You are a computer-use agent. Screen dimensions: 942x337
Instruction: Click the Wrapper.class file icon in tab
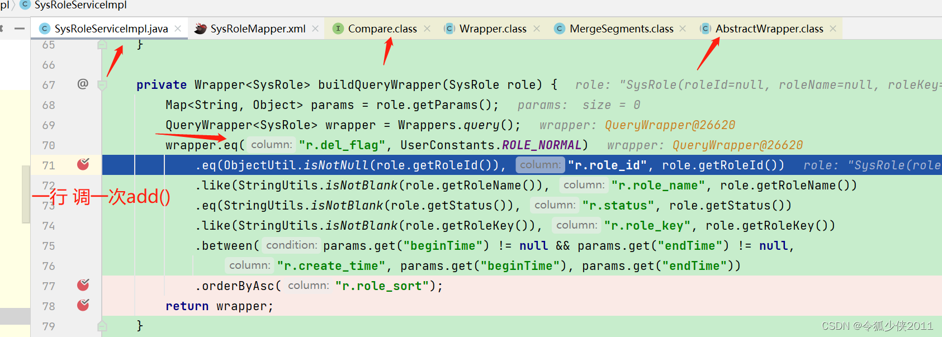[449, 29]
